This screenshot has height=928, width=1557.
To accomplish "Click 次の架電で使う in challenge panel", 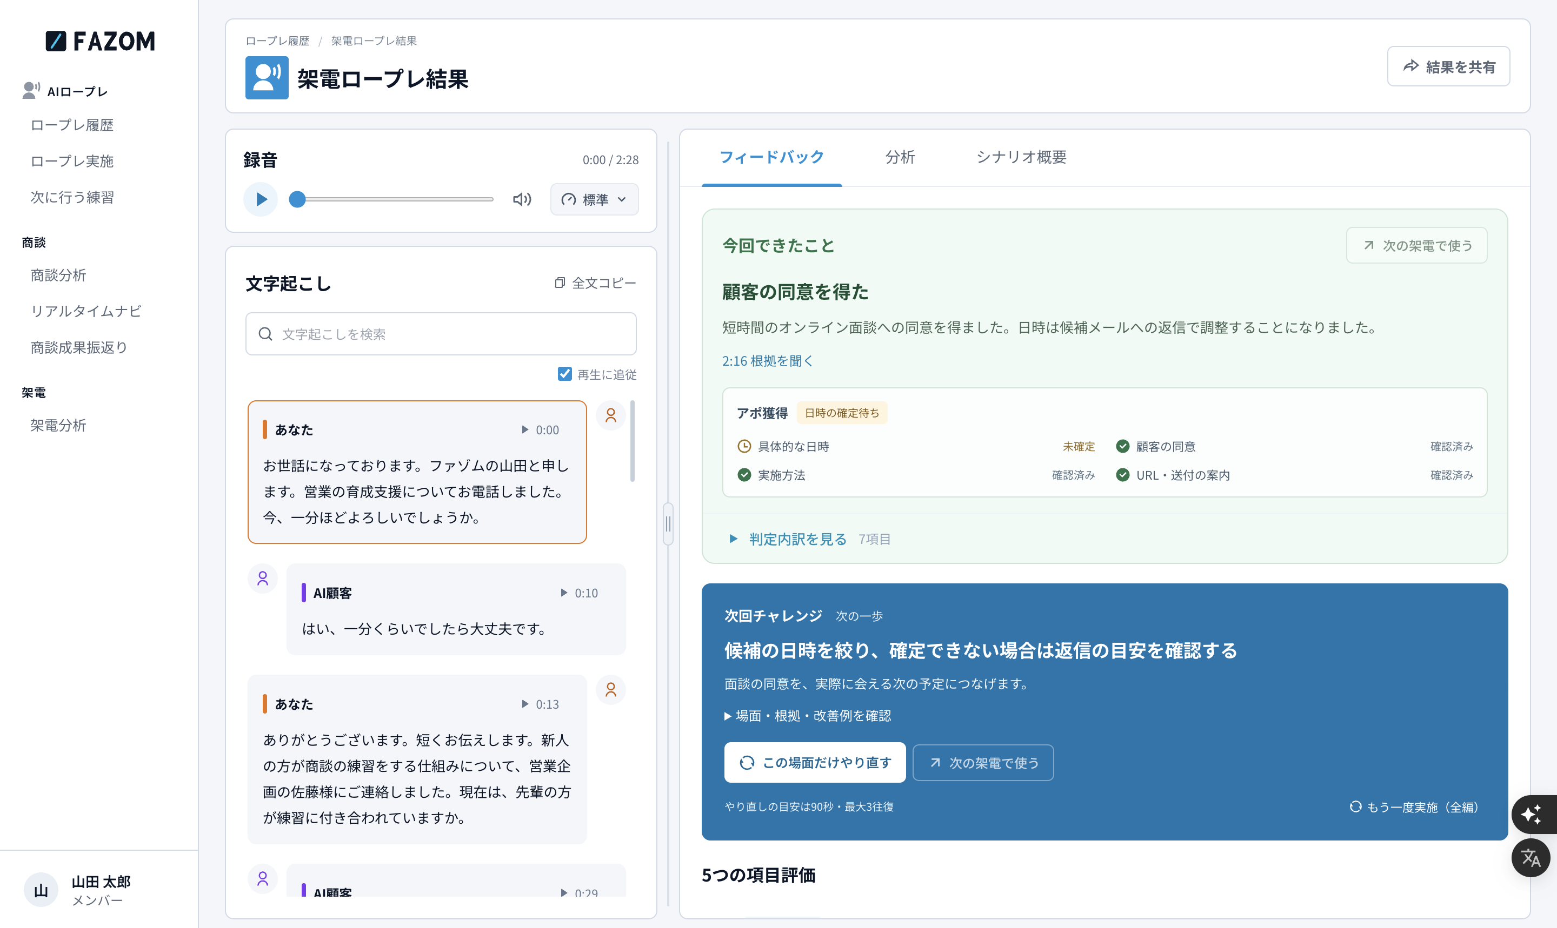I will (983, 762).
